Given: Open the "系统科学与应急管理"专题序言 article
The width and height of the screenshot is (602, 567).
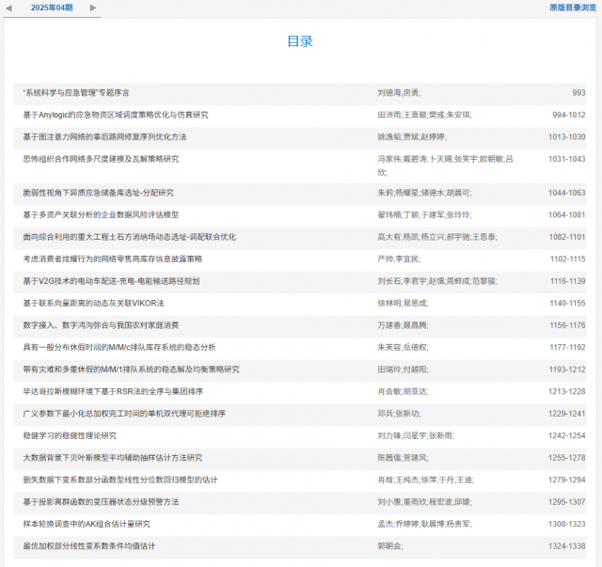Looking at the screenshot, I should (76, 93).
